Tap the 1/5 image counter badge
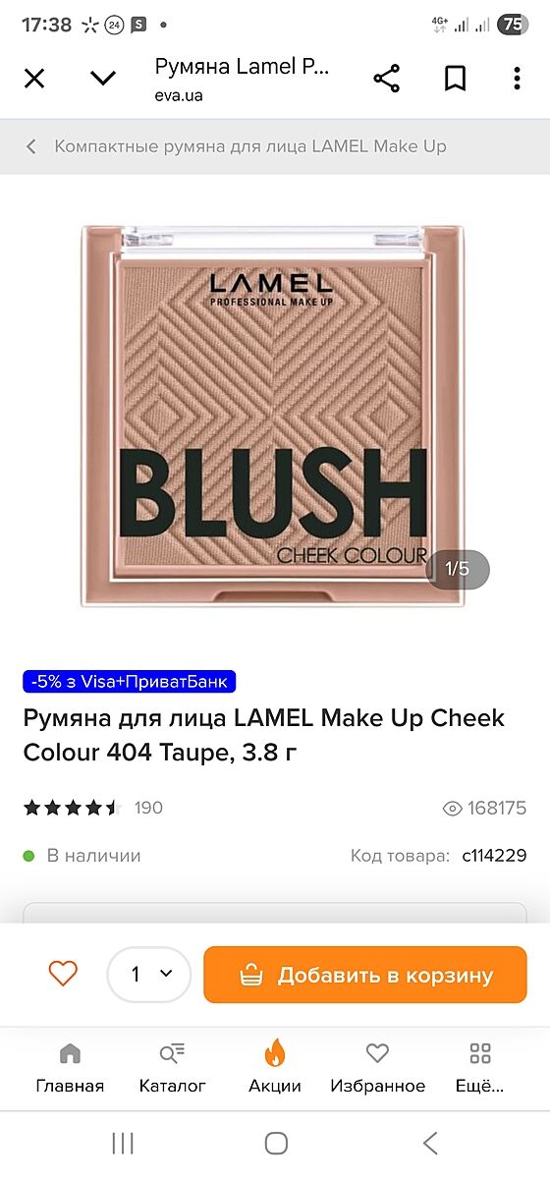 pyautogui.click(x=458, y=569)
